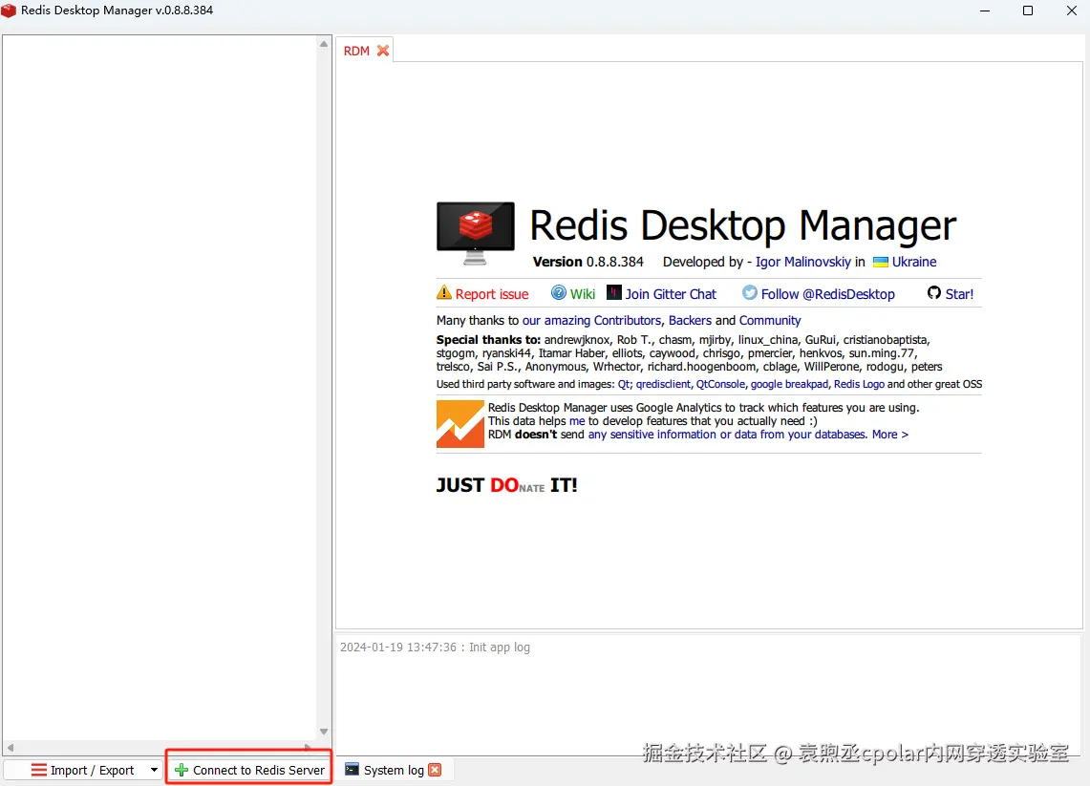Click the red hamburger icon on Import / Export
This screenshot has height=786, width=1090.
click(39, 770)
